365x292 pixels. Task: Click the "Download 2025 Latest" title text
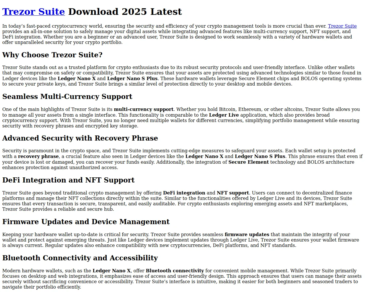pos(125,12)
